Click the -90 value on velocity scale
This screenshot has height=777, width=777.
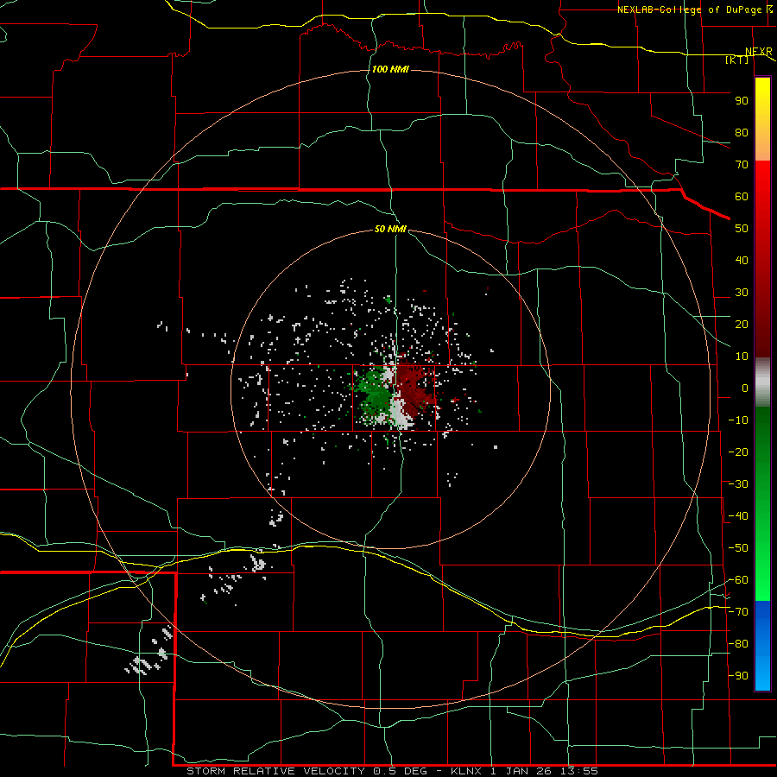coord(738,676)
